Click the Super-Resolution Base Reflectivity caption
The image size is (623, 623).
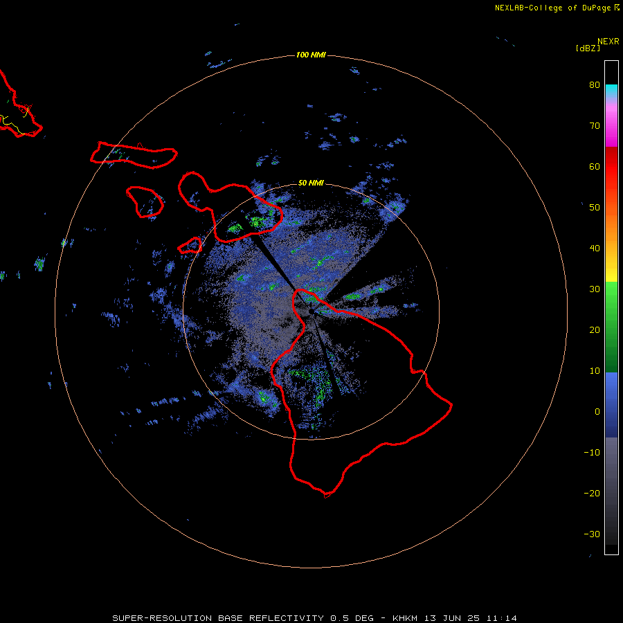click(x=314, y=618)
